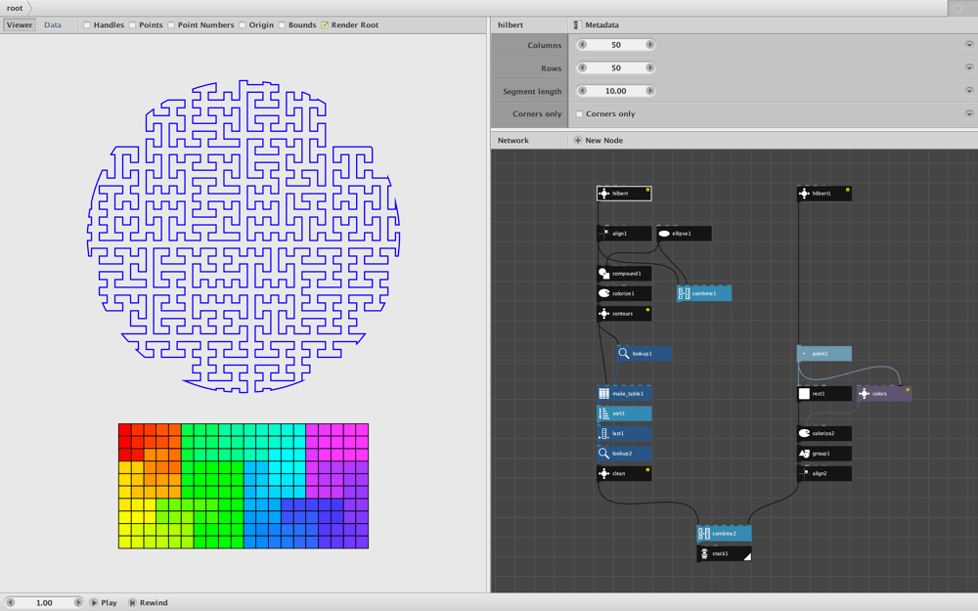Image resolution: width=978 pixels, height=611 pixels.
Task: Add a New Node to the network
Action: click(x=599, y=140)
